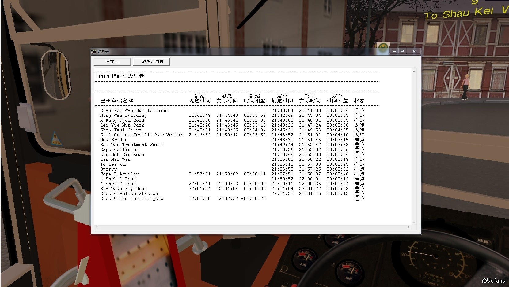The width and height of the screenshot is (509, 287).
Task: Click the arrival difference 00:01:59
Action: point(255,115)
